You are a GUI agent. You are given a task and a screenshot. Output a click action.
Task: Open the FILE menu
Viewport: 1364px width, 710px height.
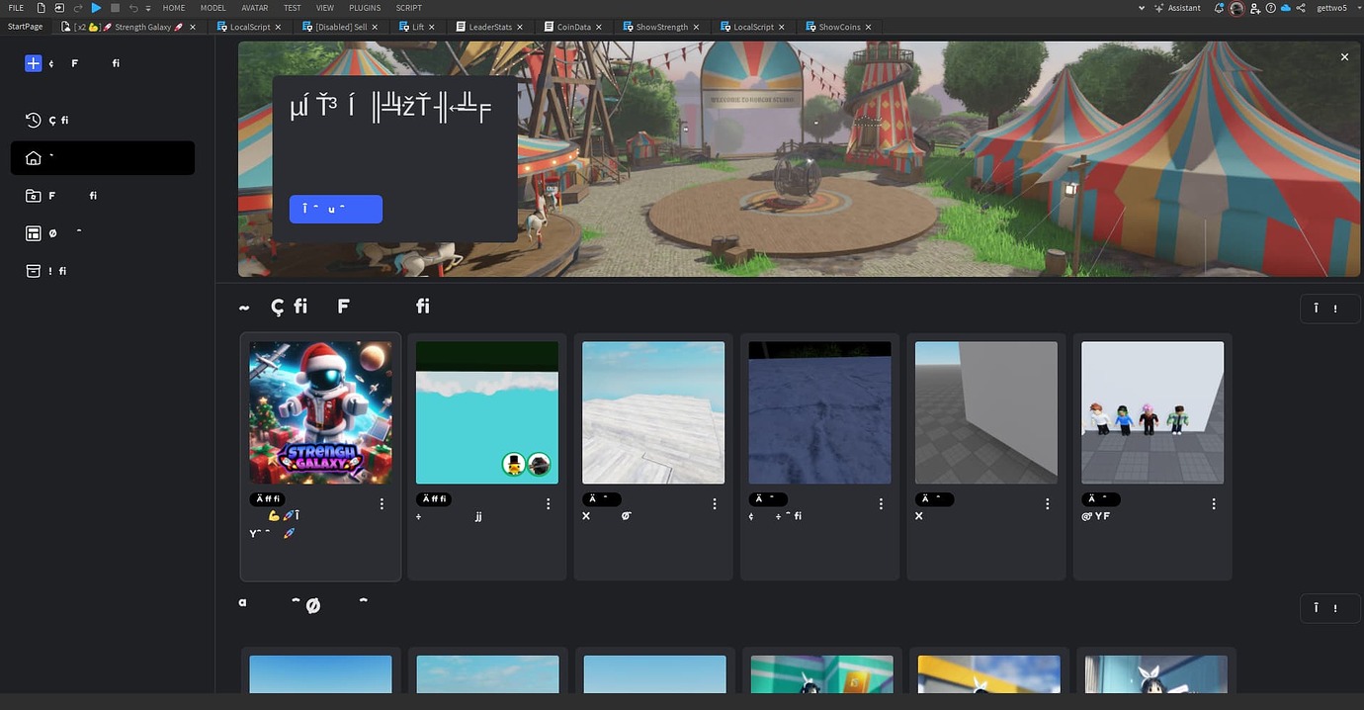(x=16, y=8)
